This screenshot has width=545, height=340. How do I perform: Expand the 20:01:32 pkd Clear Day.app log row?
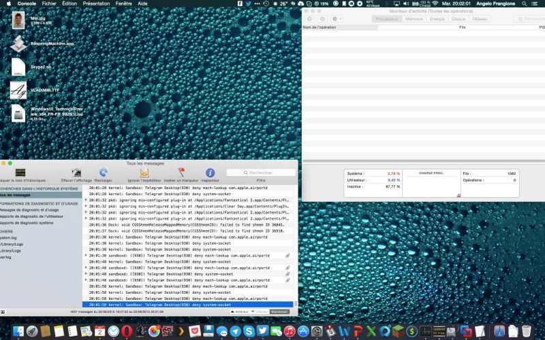click(86, 206)
